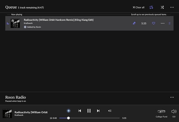179x122 pixels.
Task: Click the Queue heading
Action: (11, 7)
